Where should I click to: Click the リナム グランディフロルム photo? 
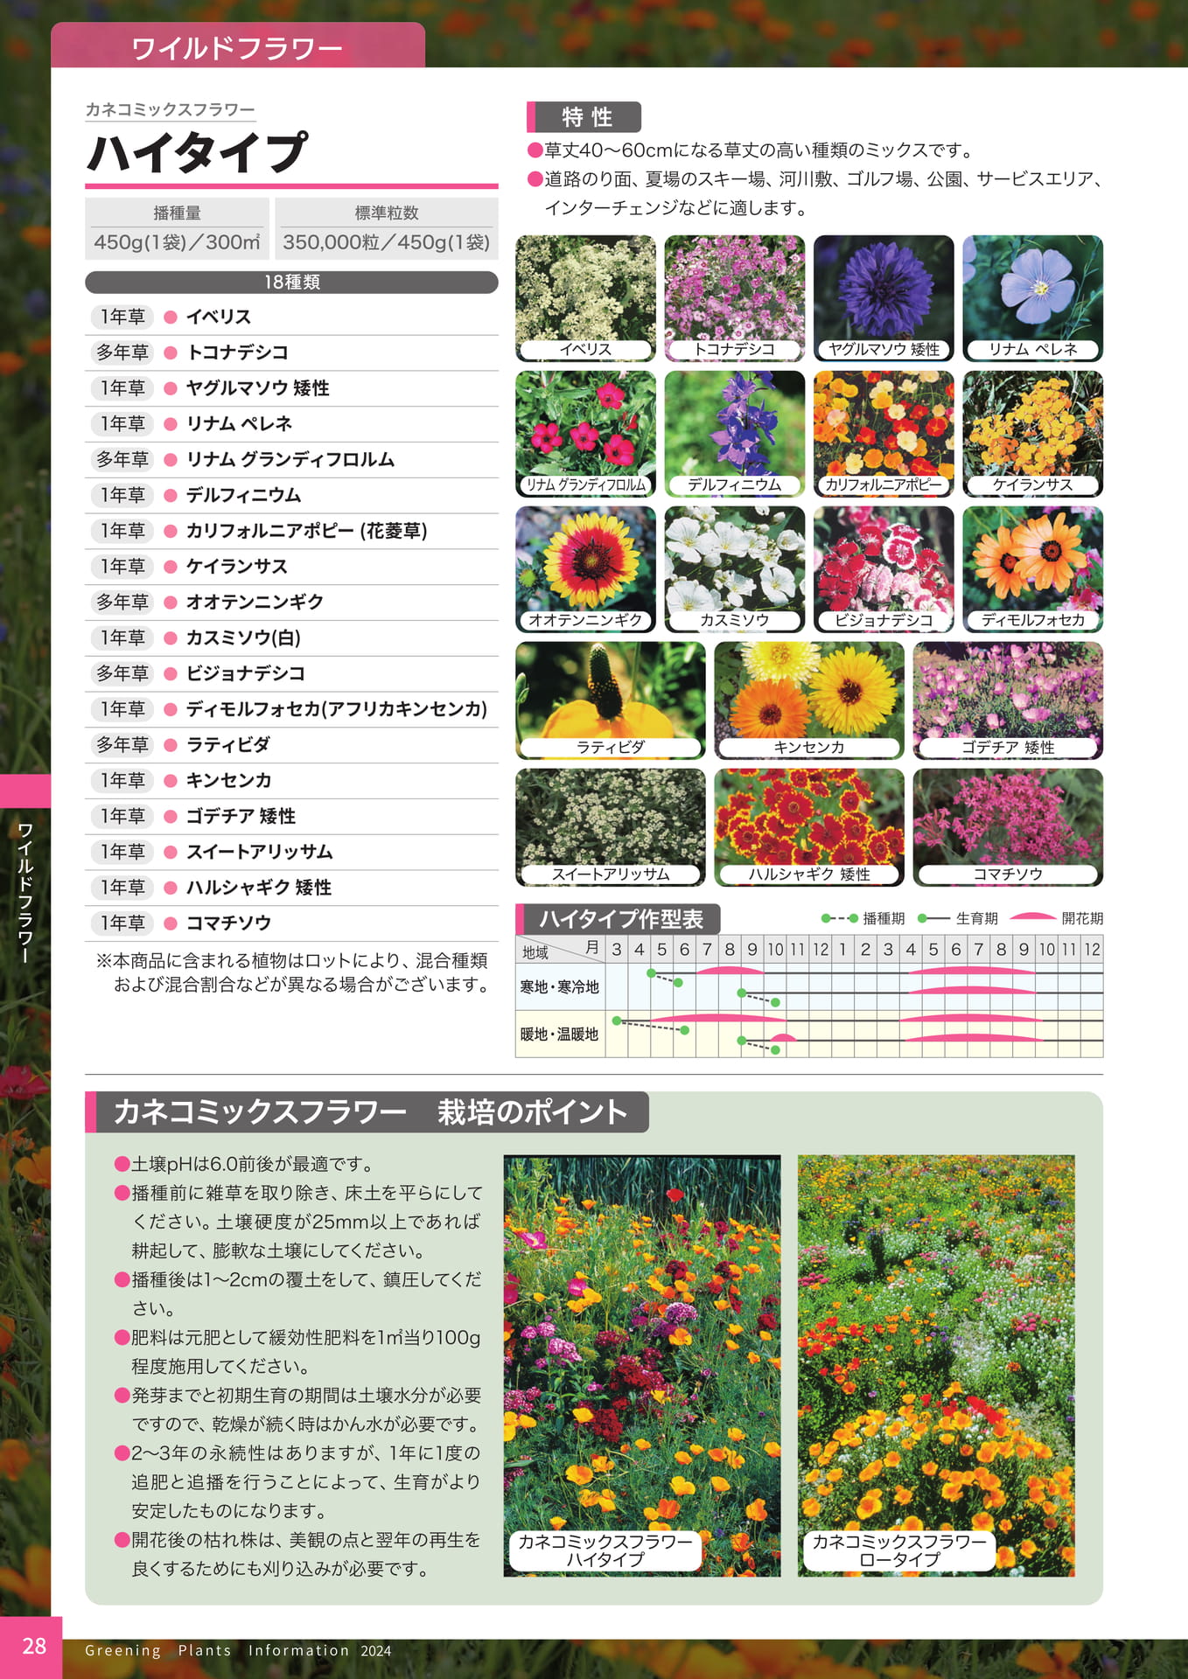point(585,434)
